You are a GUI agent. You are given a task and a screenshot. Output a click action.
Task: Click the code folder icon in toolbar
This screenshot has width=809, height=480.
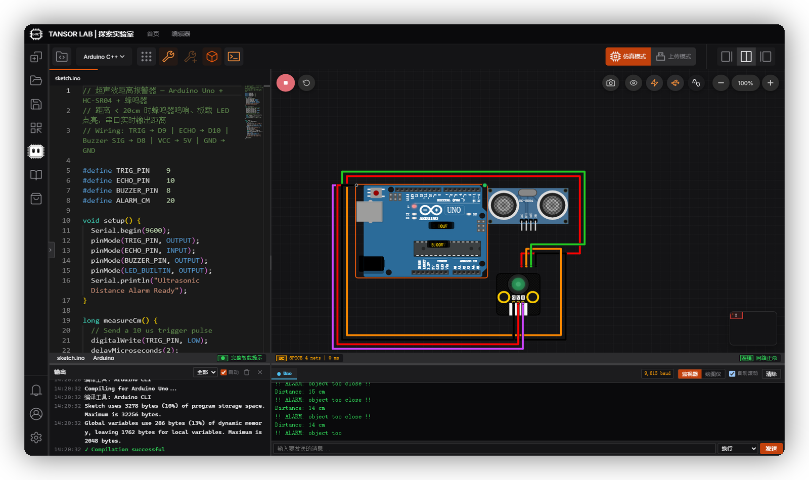tap(62, 57)
